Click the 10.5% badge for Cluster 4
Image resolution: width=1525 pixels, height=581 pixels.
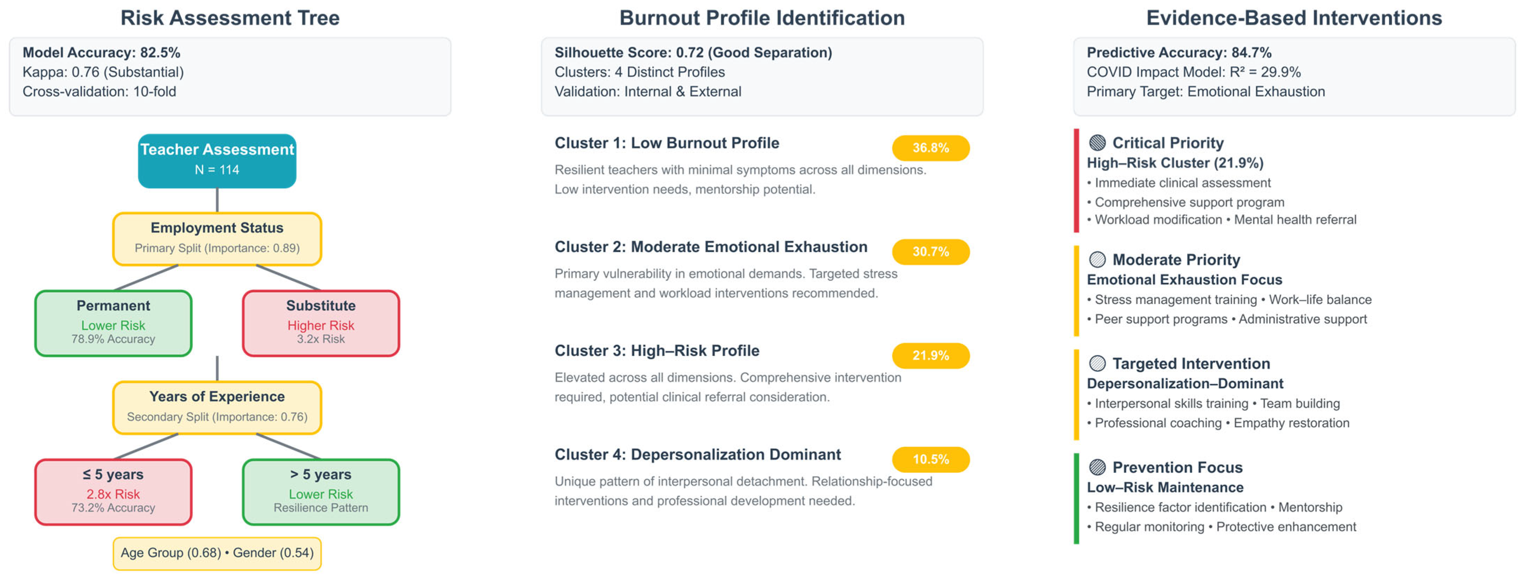point(930,459)
